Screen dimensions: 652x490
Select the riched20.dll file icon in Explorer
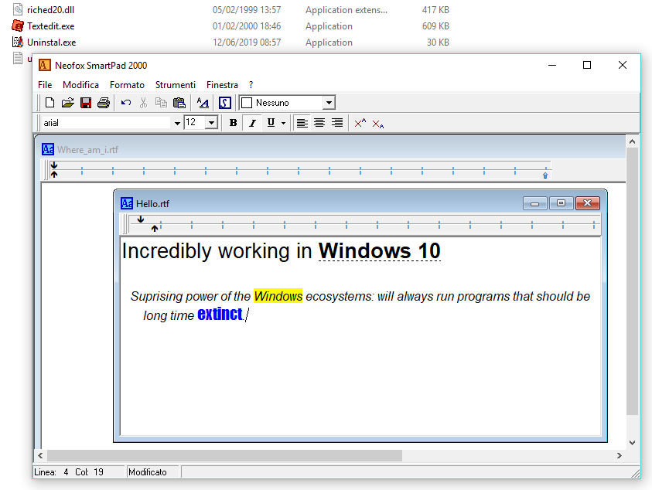(x=18, y=9)
